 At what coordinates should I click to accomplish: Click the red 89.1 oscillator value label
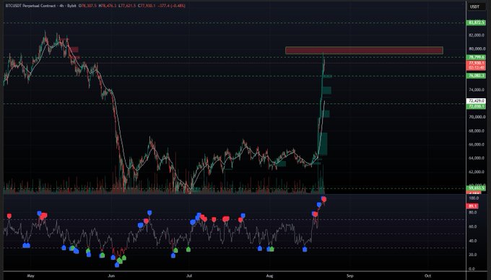tap(472, 206)
